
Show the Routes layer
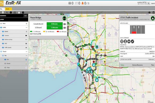(5, 64)
